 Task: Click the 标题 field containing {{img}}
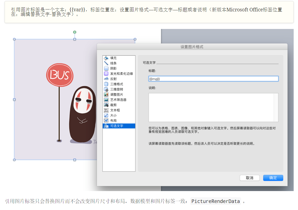(213, 79)
